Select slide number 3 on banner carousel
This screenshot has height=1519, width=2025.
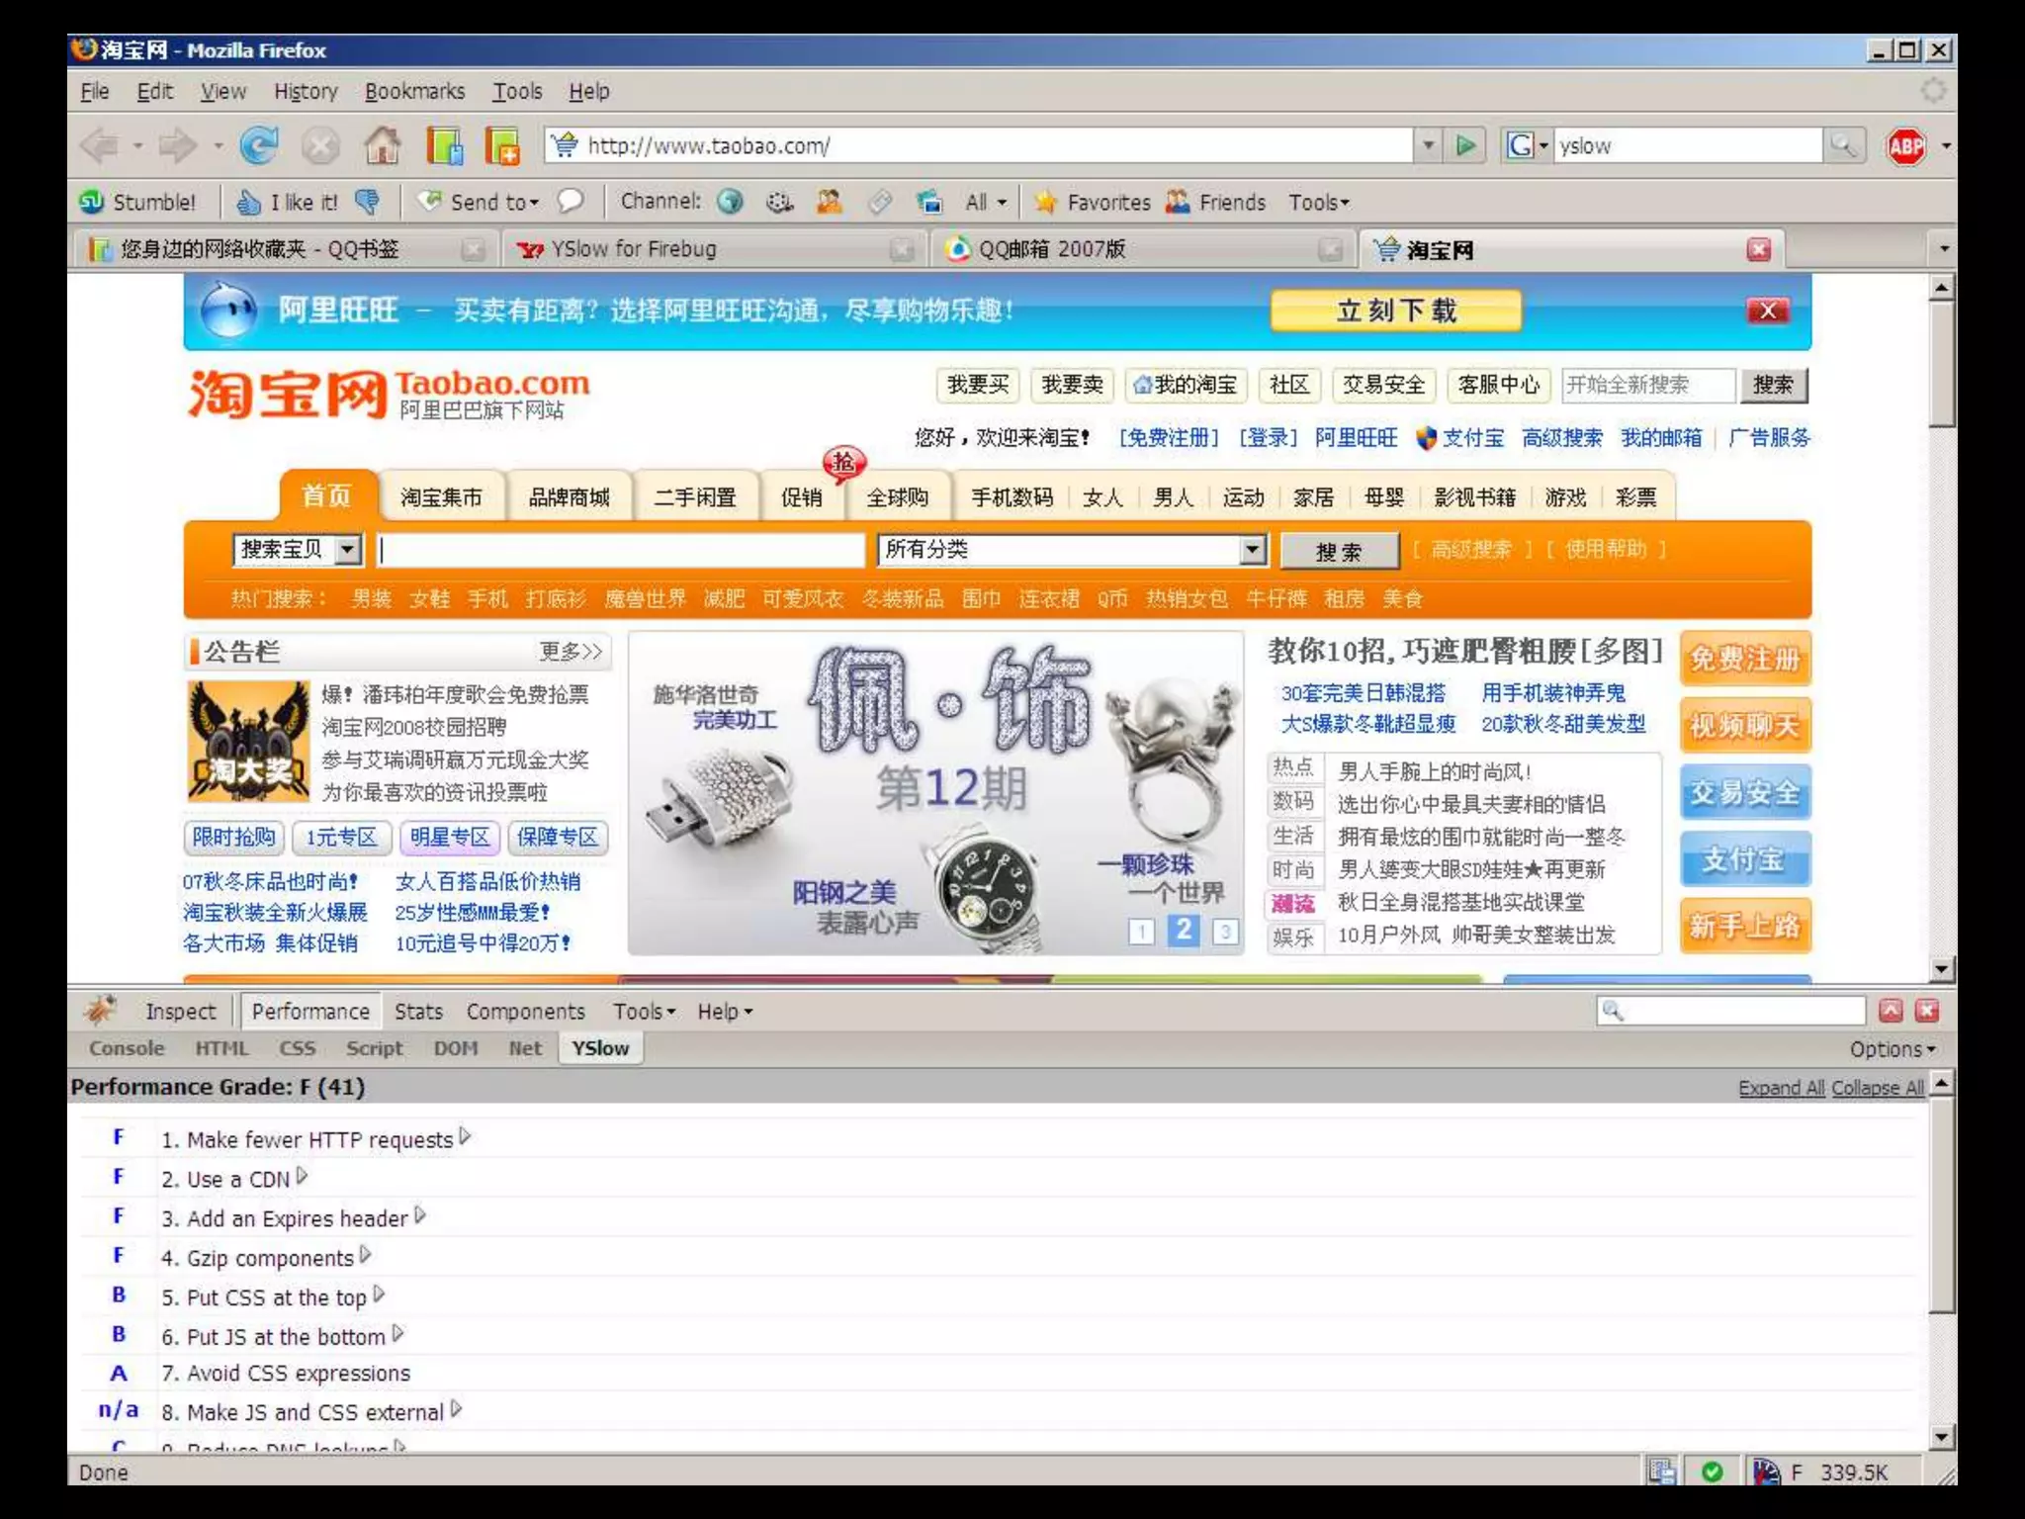[1225, 931]
